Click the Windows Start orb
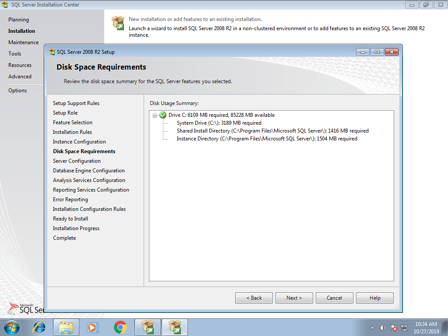This screenshot has height=336, width=448. coord(12,327)
